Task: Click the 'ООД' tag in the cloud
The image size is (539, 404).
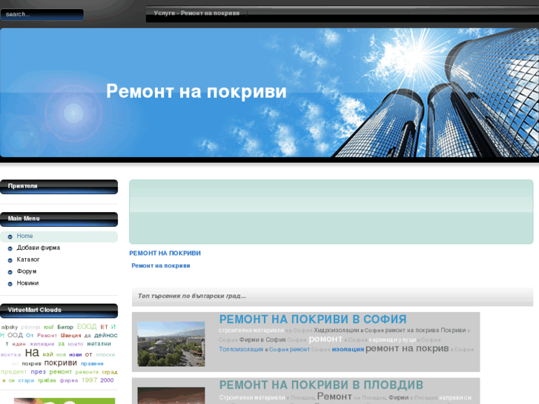Action: [15, 335]
